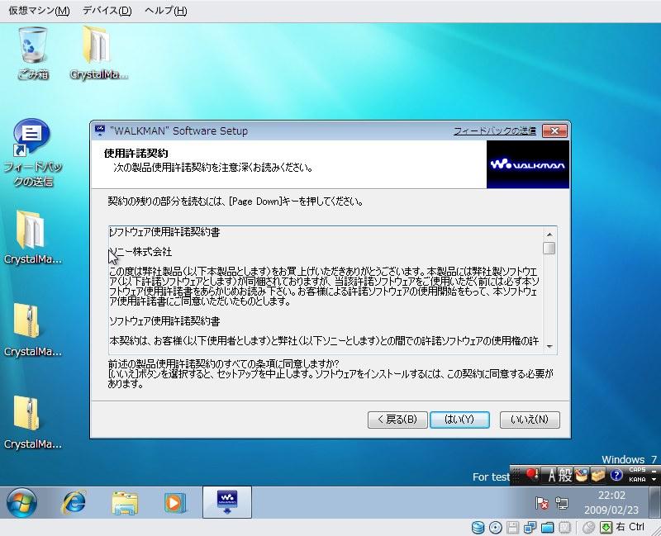Click the language bar drag handle grip
This screenshot has width=661, height=536.
pos(515,476)
